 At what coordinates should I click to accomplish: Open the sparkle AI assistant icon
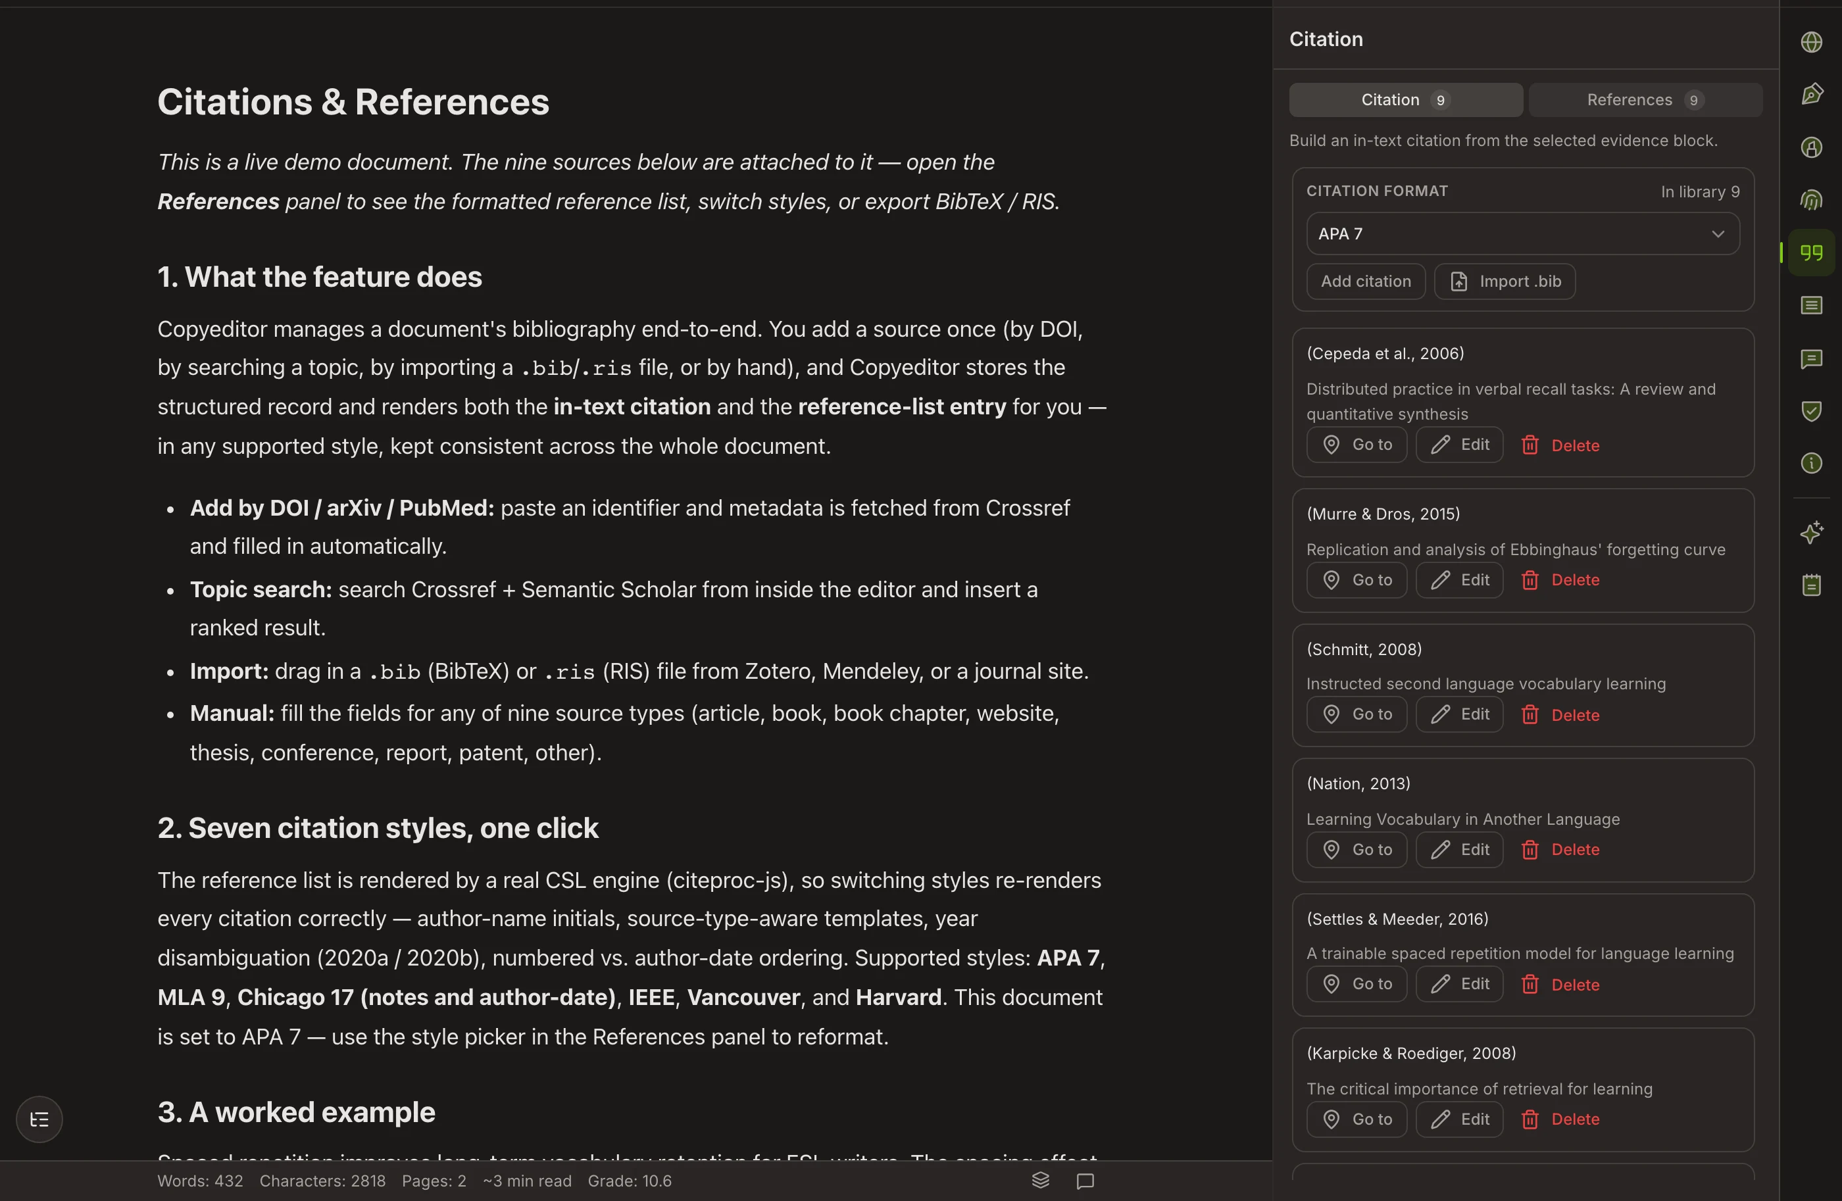coord(1811,532)
